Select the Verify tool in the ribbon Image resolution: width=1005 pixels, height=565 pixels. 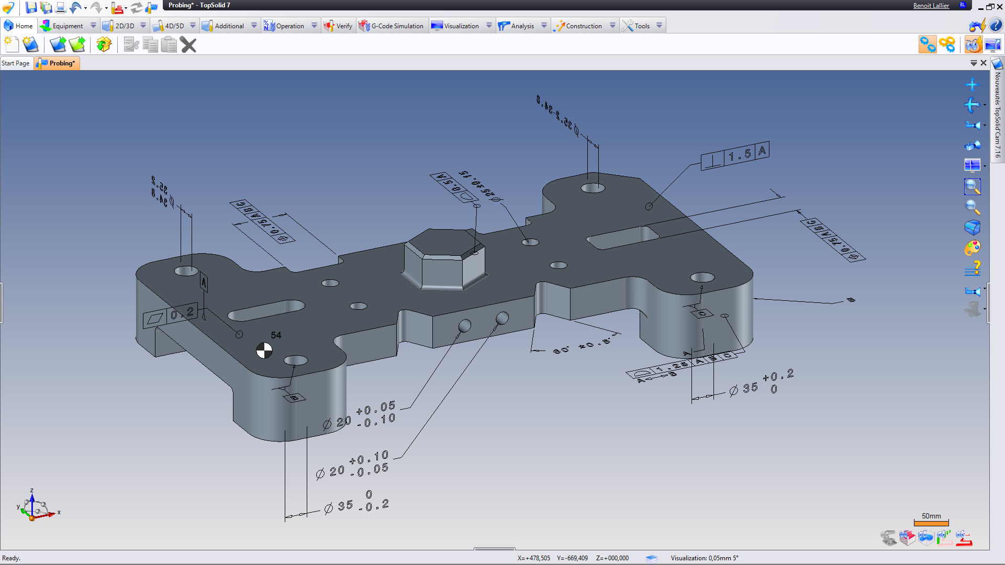[338, 25]
